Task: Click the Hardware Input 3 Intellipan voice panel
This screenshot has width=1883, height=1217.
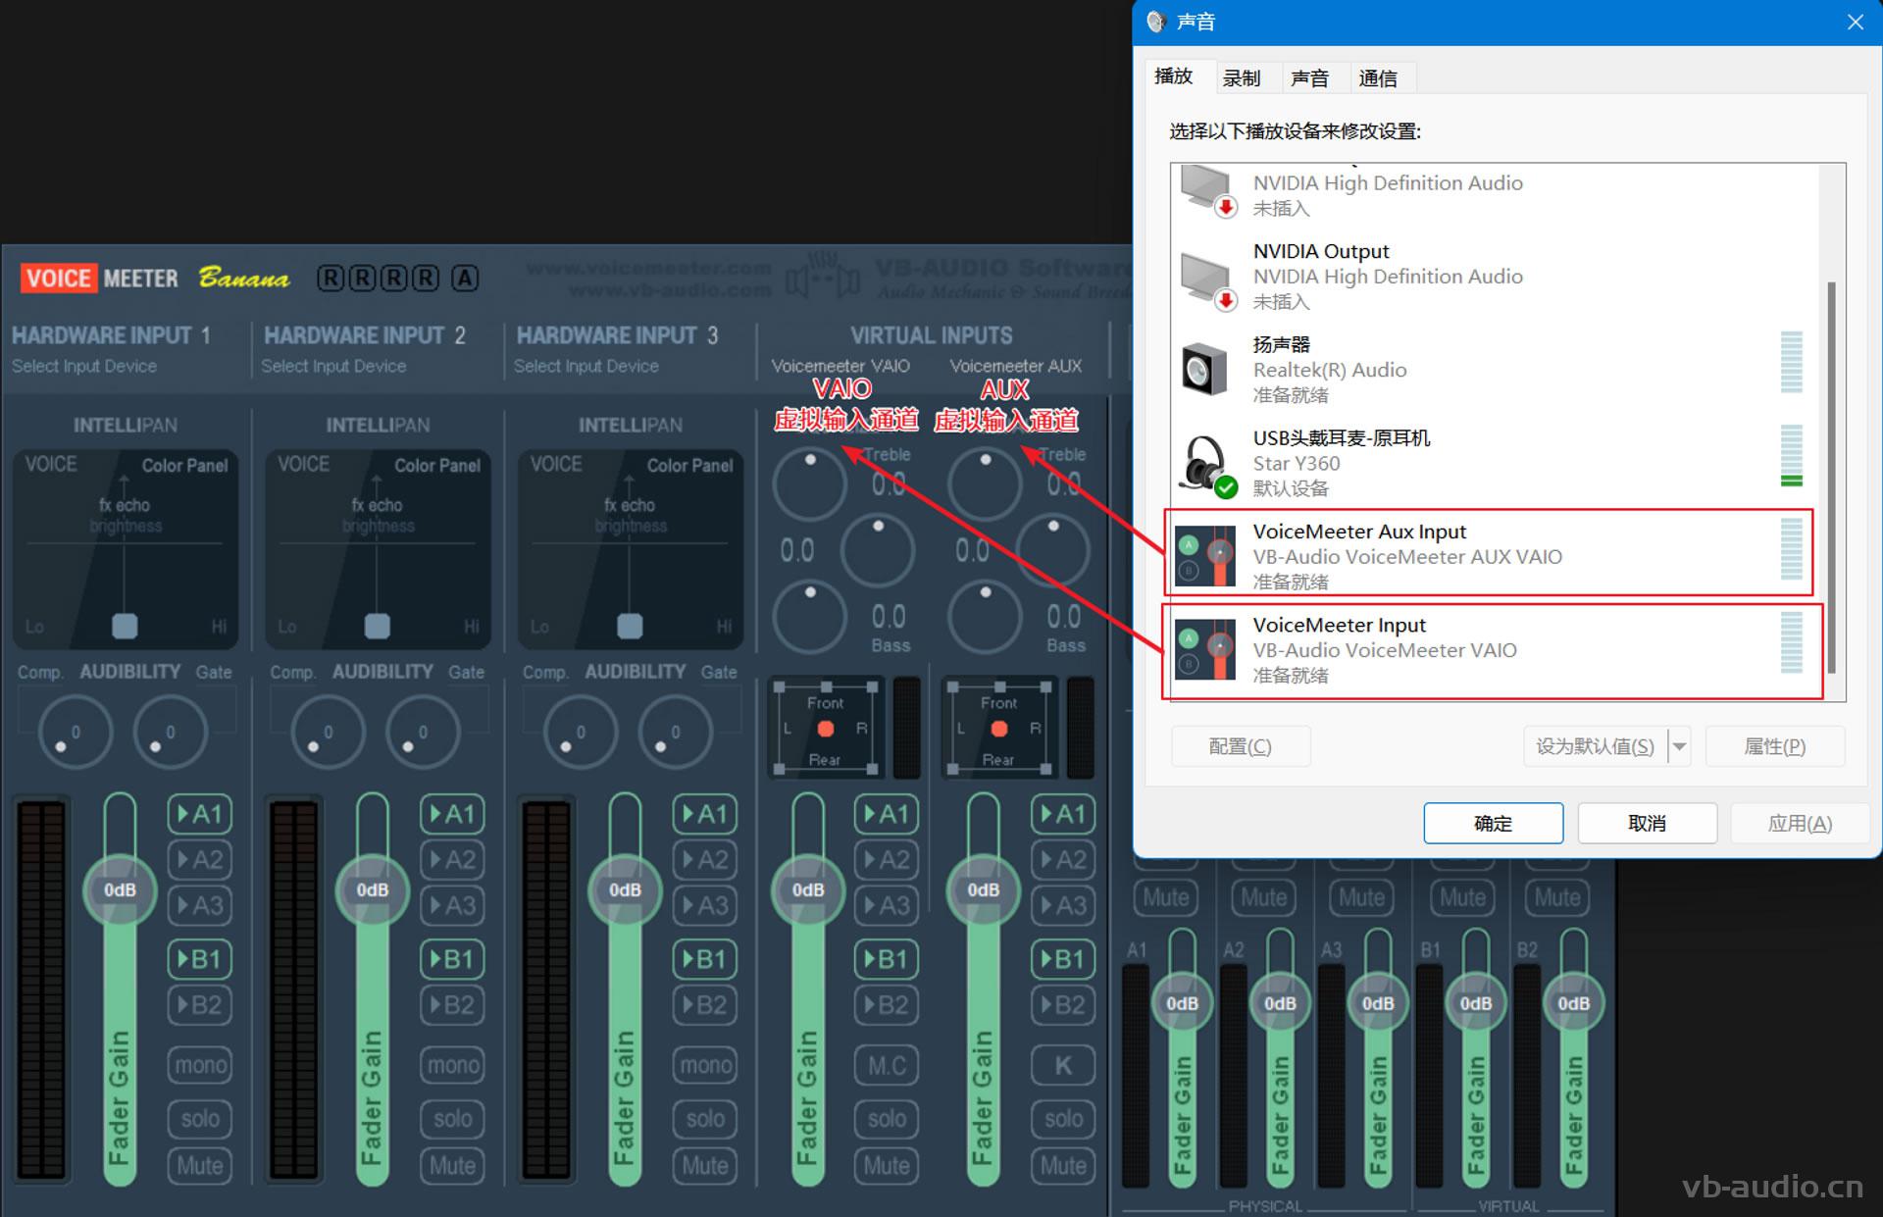Action: point(630,549)
